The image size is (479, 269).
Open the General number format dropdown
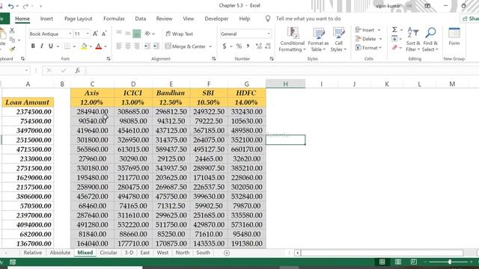pos(269,34)
